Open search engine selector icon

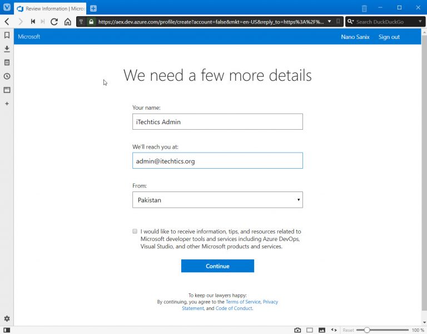click(350, 21)
